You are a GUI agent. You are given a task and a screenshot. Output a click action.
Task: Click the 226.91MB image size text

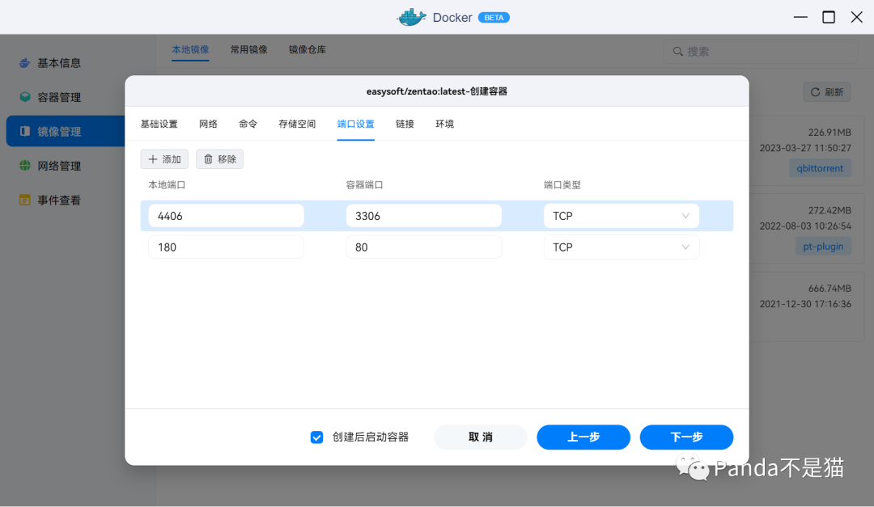(829, 133)
